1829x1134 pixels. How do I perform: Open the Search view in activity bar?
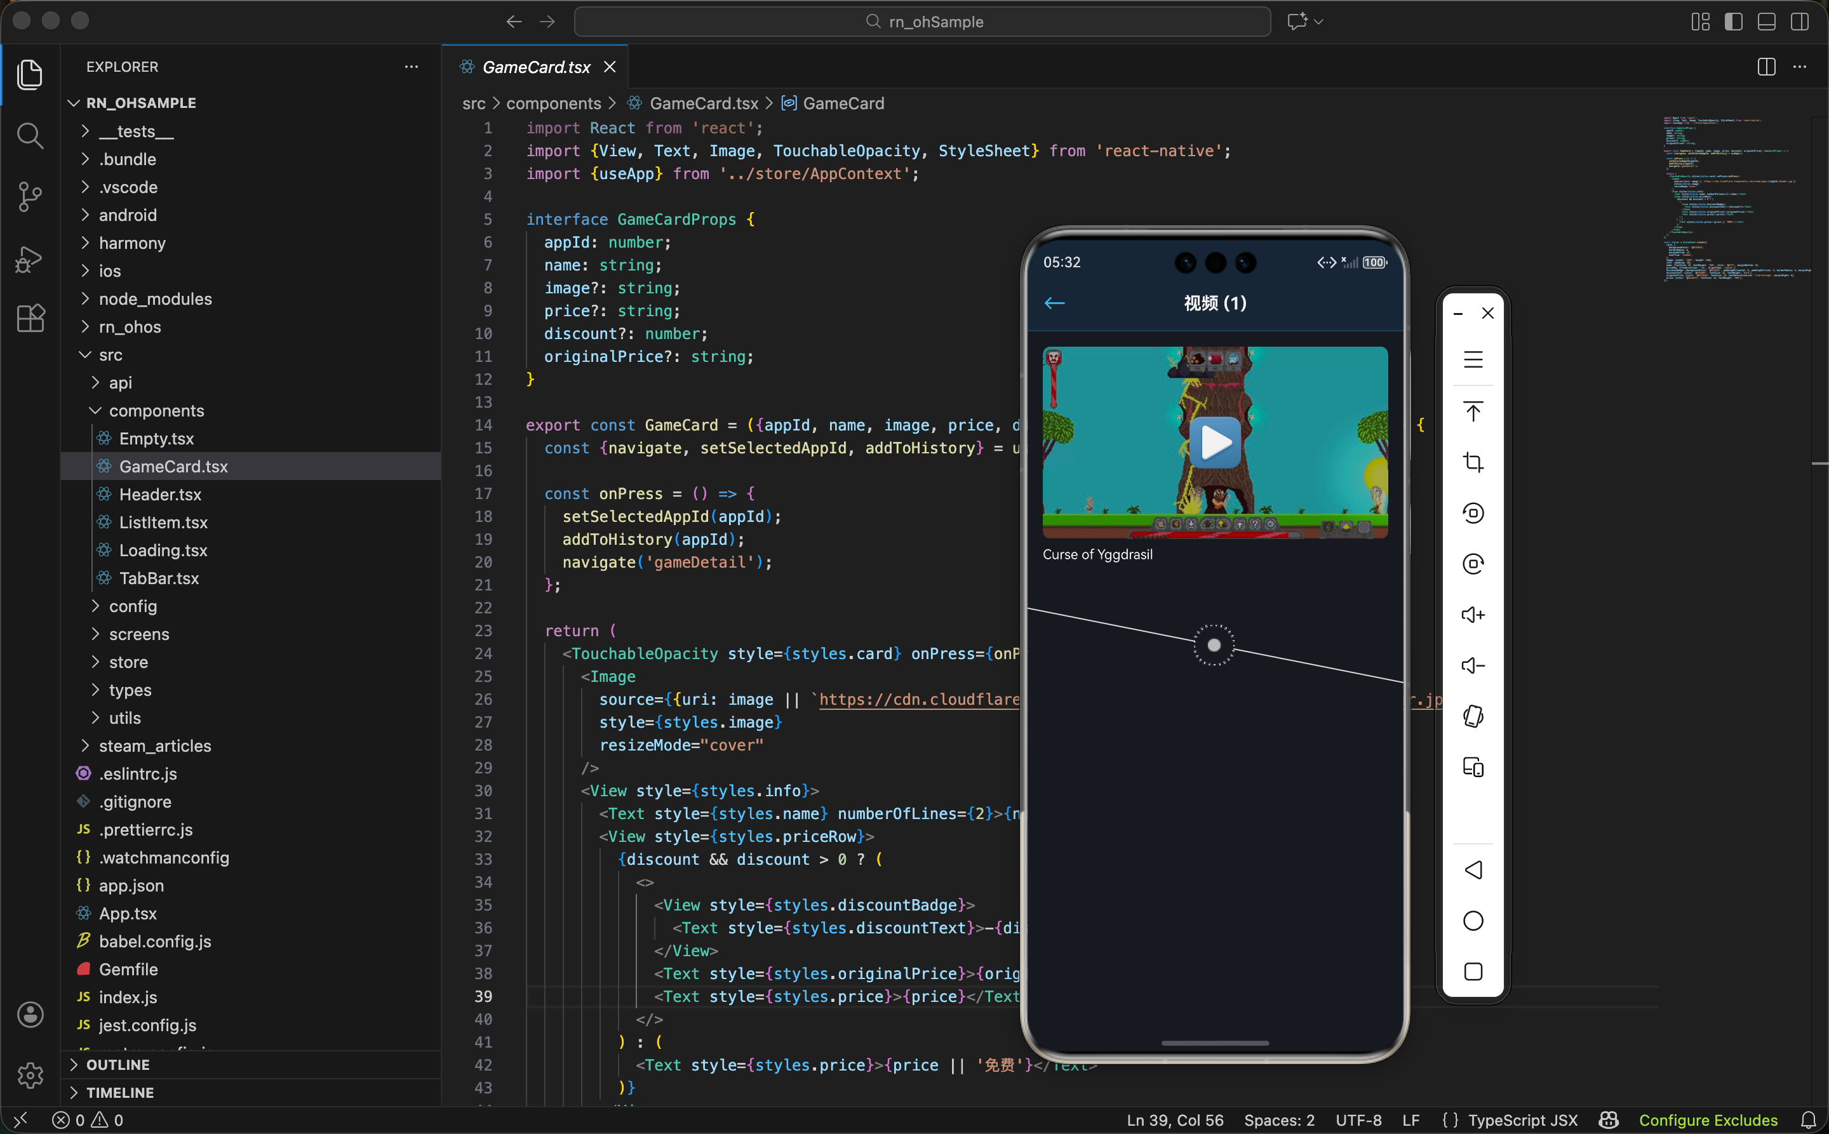(x=30, y=136)
